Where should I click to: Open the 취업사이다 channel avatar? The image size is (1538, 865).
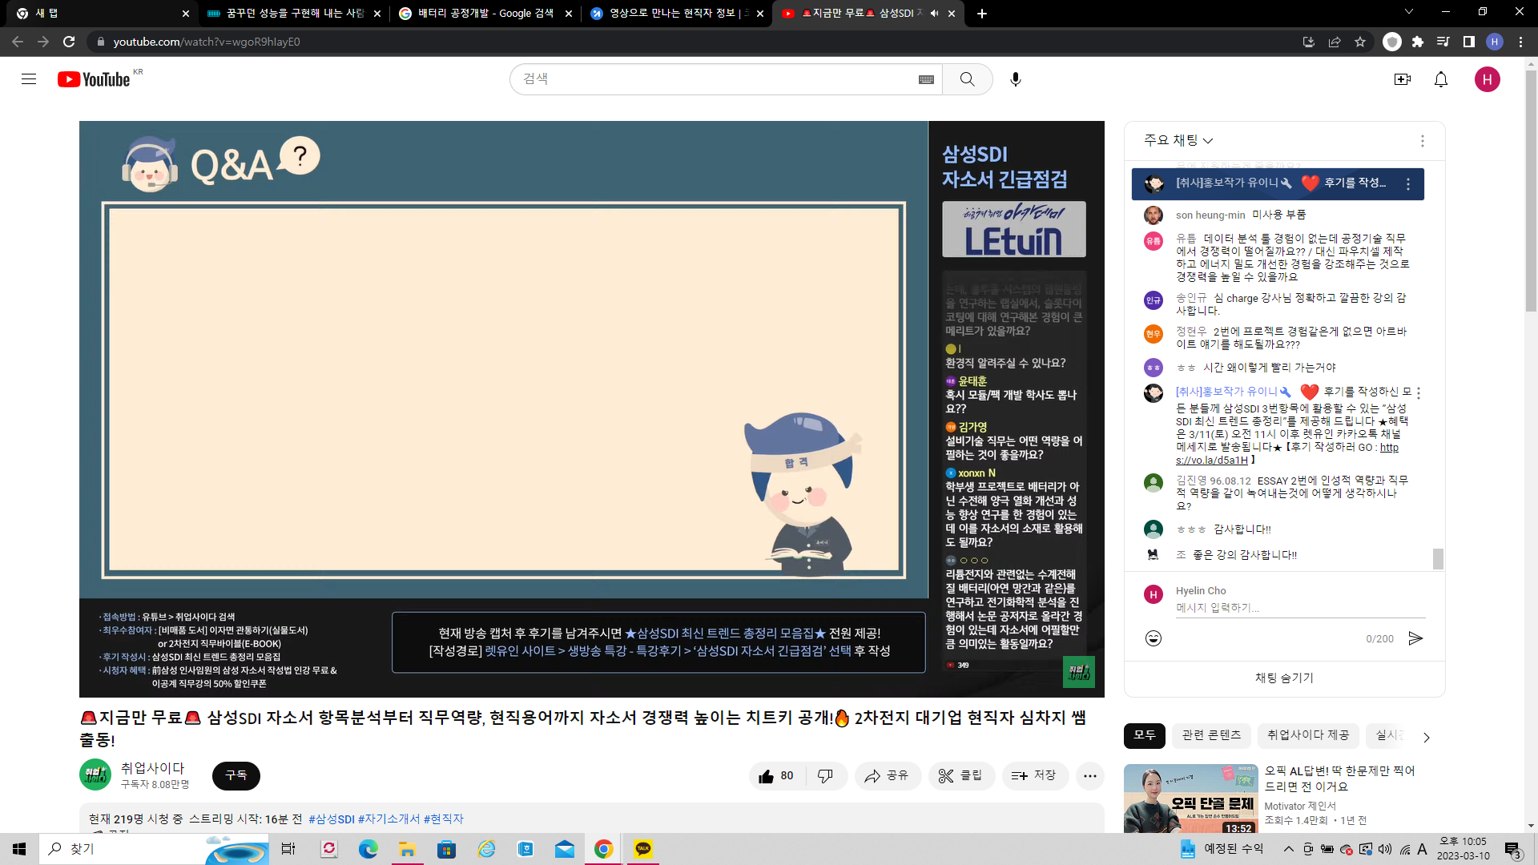pos(95,775)
